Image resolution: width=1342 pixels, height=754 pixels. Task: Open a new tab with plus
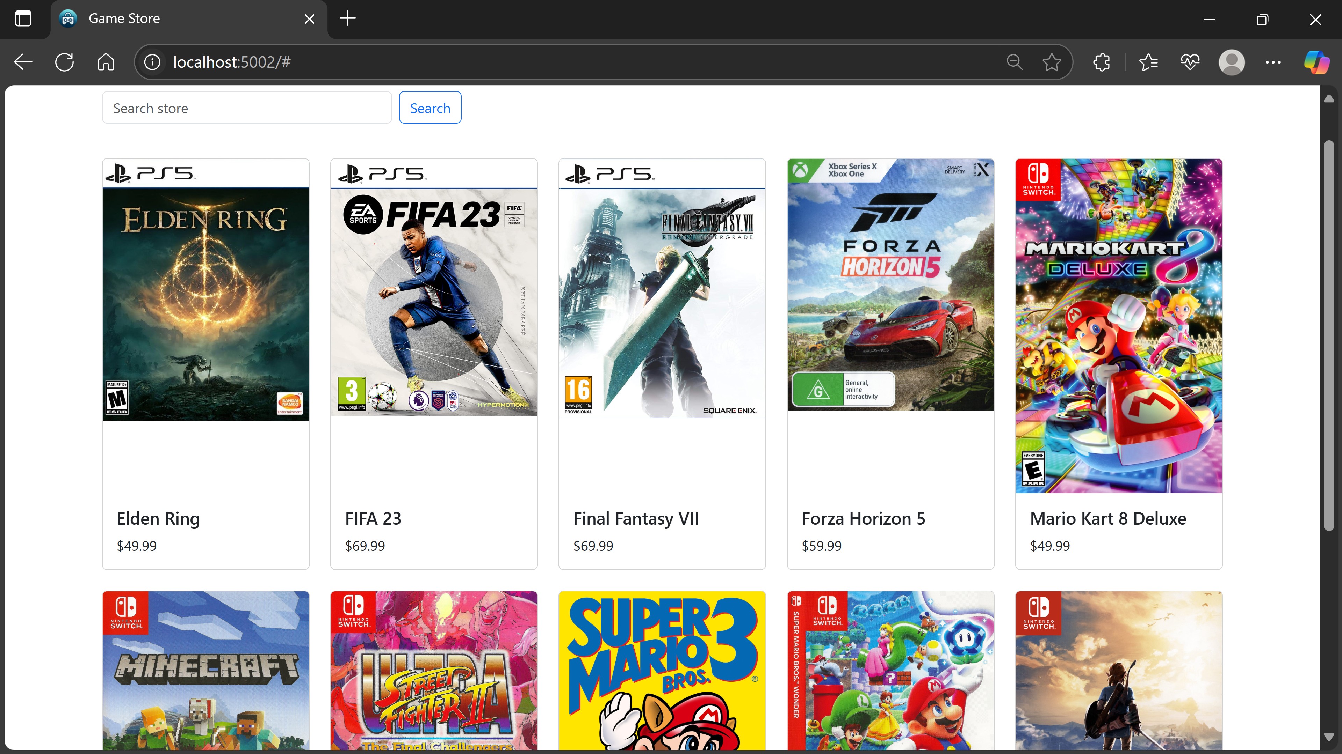347,19
